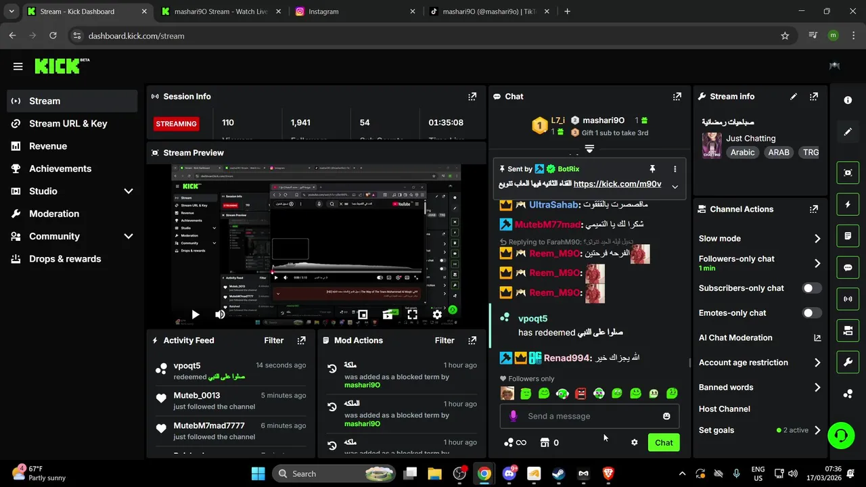Screen dimensions: 866x487
Task: Click Just Chatting category thumbnail
Action: tap(712, 145)
